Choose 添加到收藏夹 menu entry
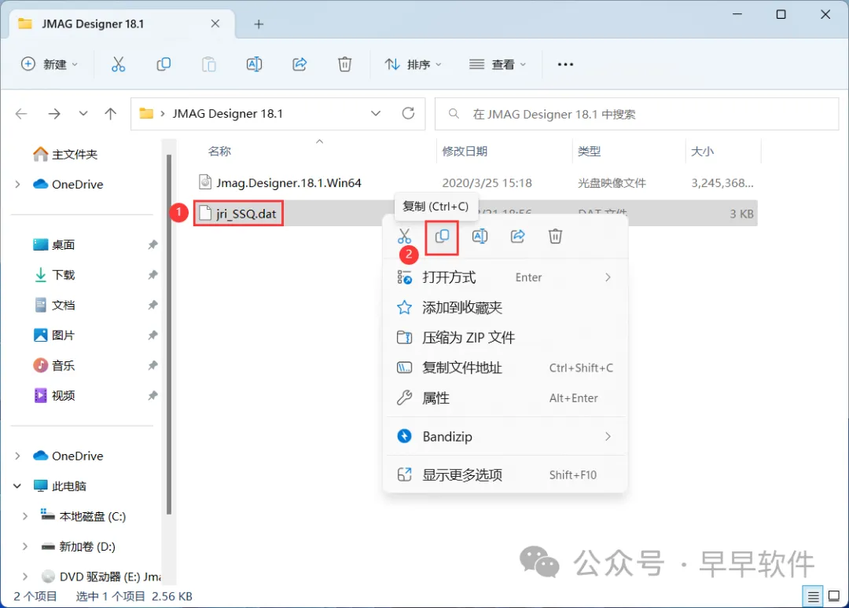 [x=505, y=308]
